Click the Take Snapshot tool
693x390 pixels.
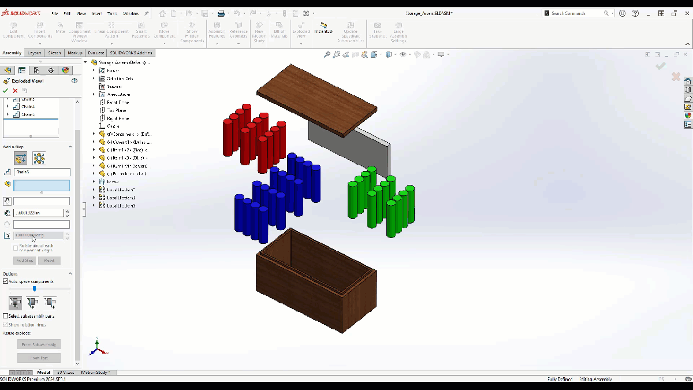[378, 30]
